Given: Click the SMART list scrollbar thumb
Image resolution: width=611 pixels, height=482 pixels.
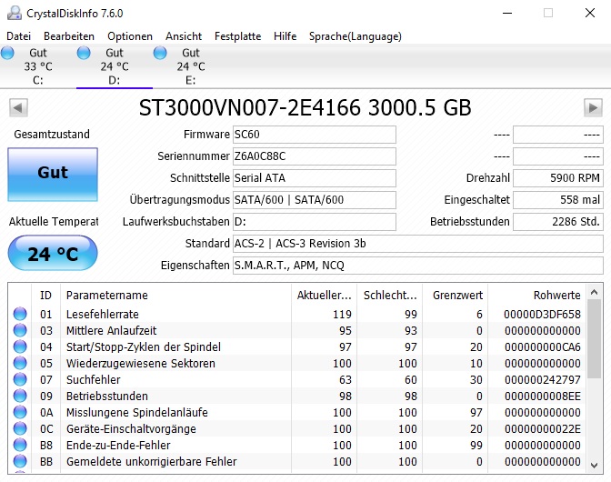Looking at the screenshot, I should tap(595, 339).
